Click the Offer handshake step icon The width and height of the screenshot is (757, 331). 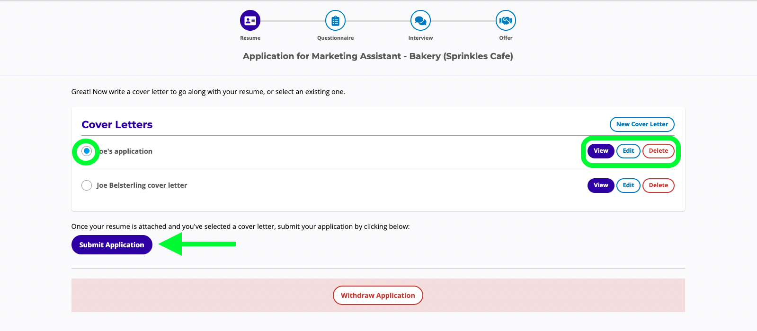tap(506, 21)
